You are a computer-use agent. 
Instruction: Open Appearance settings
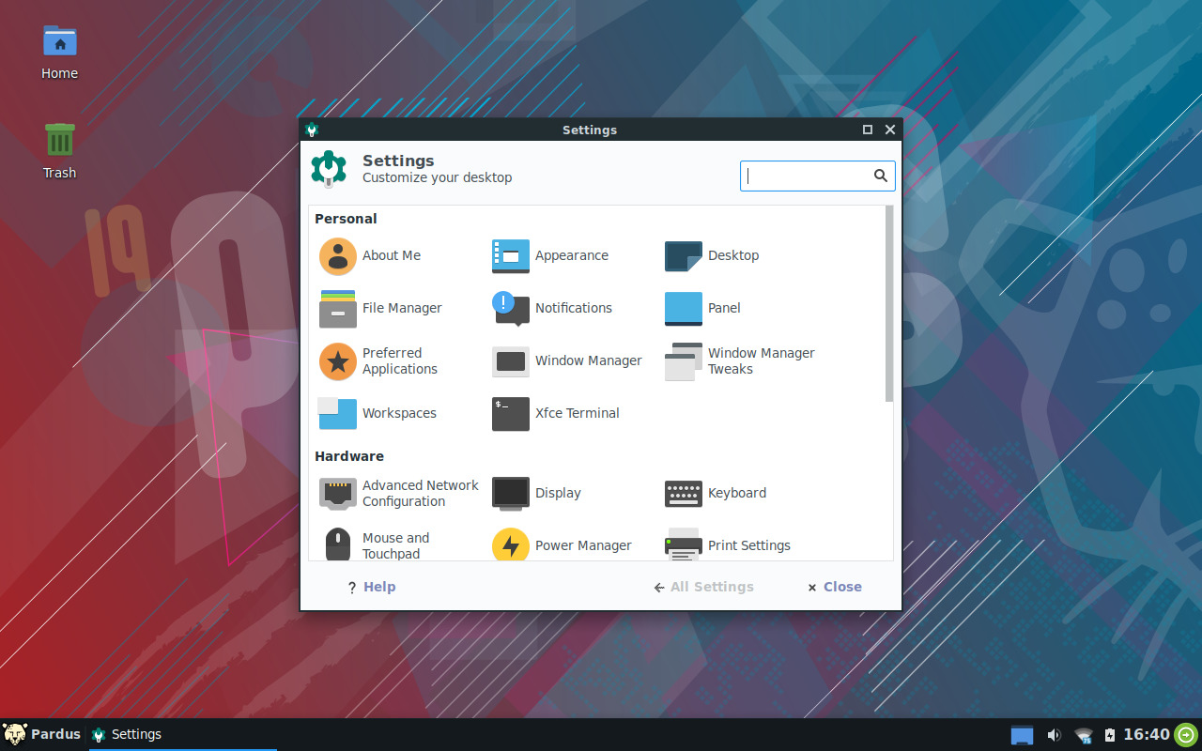[x=571, y=255]
